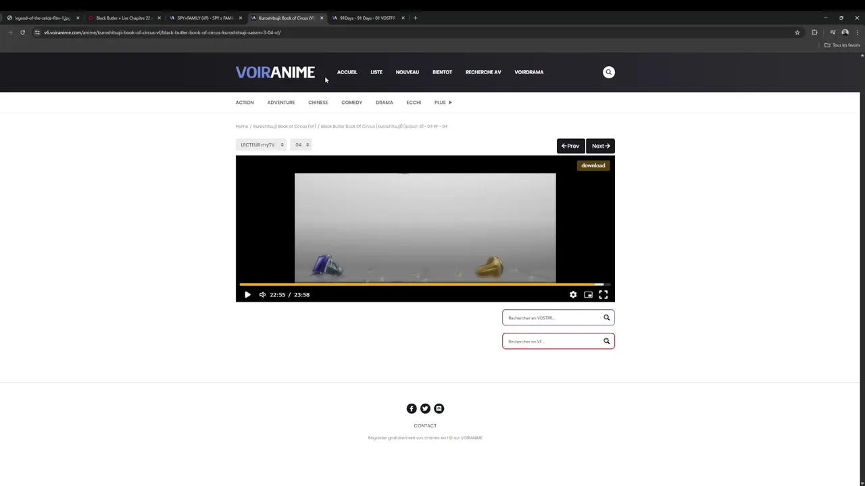Viewport: 865px width, 486px height.
Task: Follow Kuroshitsuji Book of Circus (VF) breadcrumb
Action: point(285,126)
